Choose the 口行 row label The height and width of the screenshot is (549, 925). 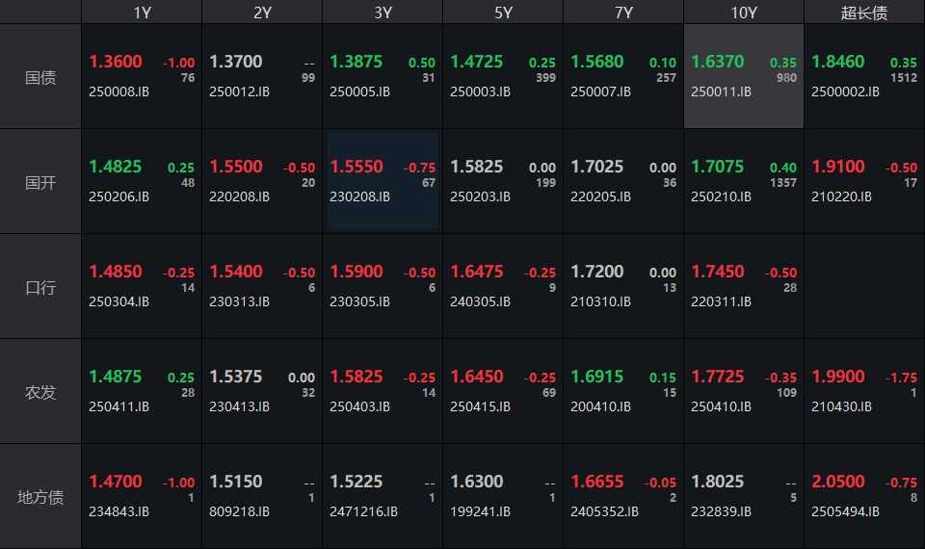[40, 287]
